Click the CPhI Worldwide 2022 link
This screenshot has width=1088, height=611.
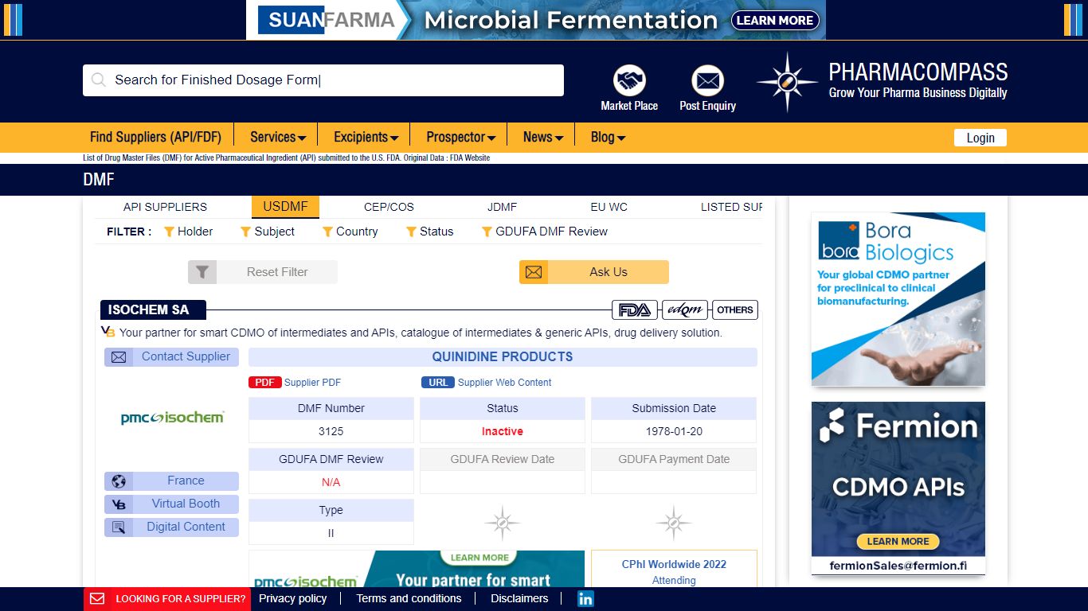pos(674,564)
